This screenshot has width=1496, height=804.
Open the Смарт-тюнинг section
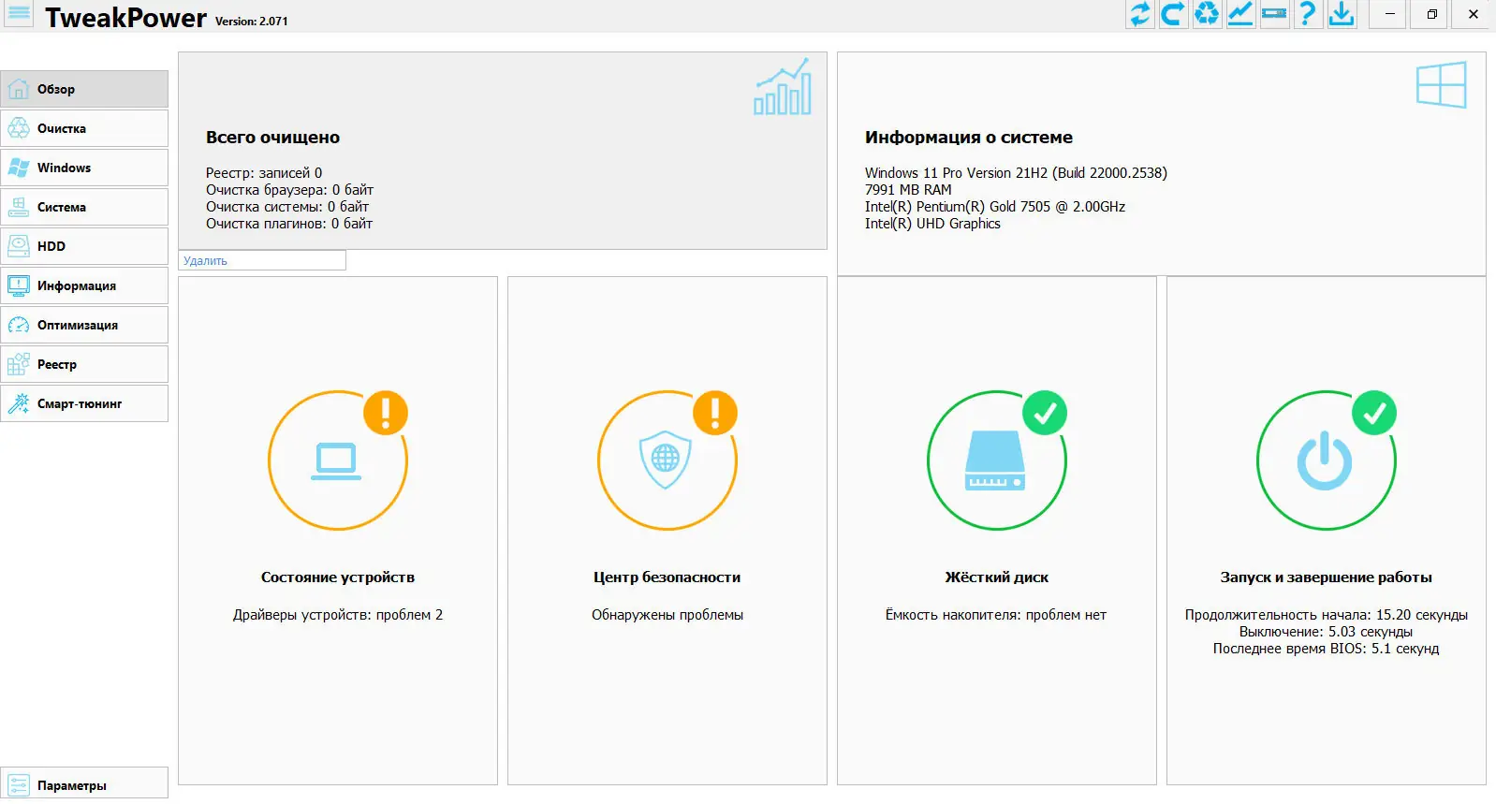(x=84, y=403)
